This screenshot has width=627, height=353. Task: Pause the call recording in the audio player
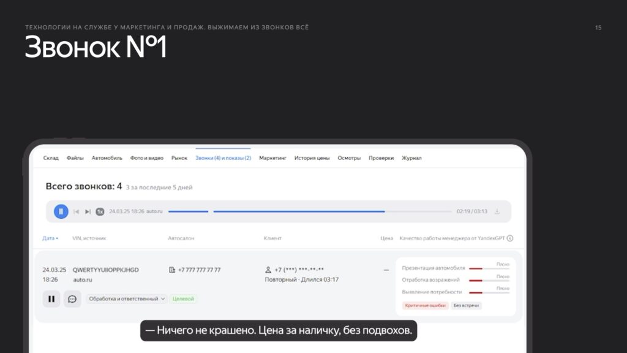[61, 211]
